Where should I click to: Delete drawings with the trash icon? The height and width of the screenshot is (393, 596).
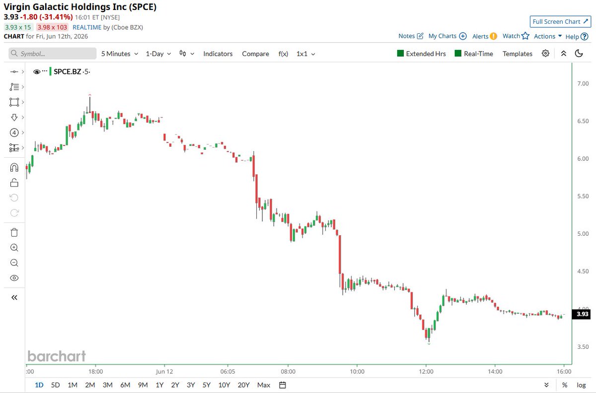[14, 232]
